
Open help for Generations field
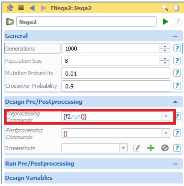tap(177, 49)
